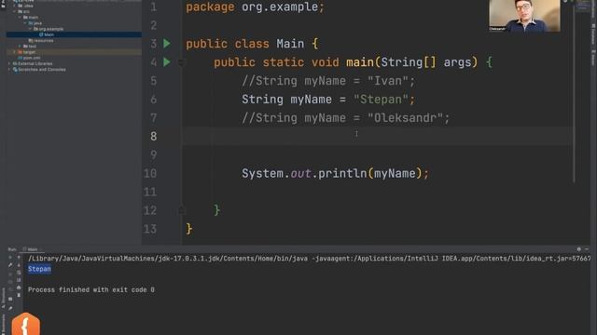The image size is (597, 335).
Task: Toggle soft-wrap icon in the console toolbar
Action: (x=19, y=273)
